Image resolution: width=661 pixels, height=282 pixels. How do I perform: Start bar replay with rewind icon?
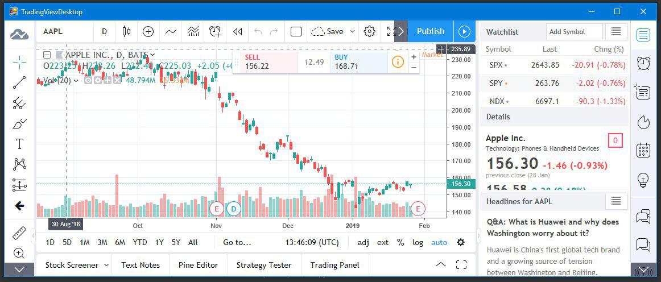point(237,31)
